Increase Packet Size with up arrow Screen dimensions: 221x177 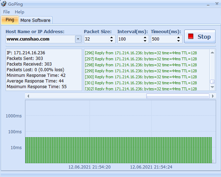(112, 37)
